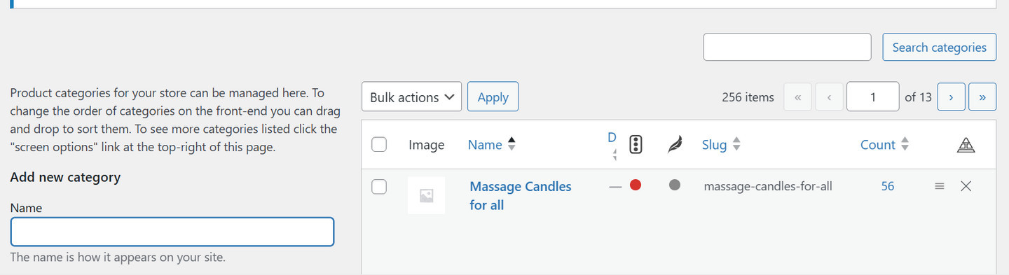Click the Search categories button
This screenshot has width=1009, height=275.
(x=939, y=47)
